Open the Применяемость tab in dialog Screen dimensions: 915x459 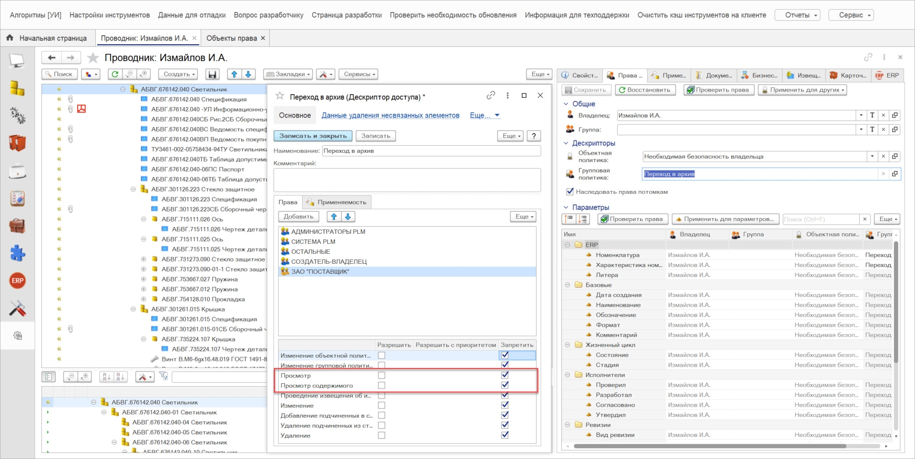tap(337, 202)
